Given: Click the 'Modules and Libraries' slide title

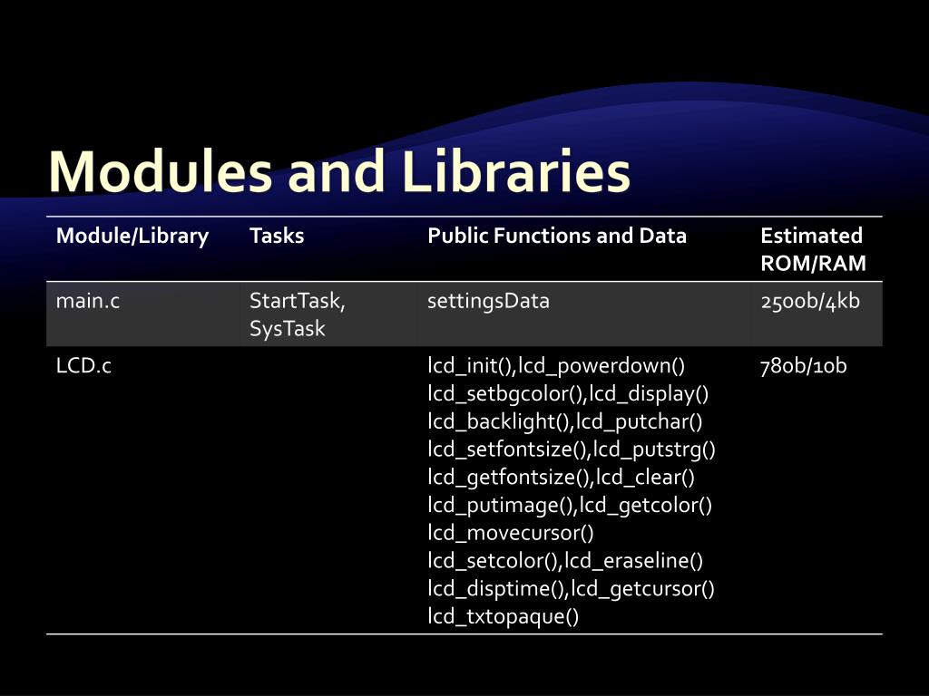Looking at the screenshot, I should pos(339,171).
